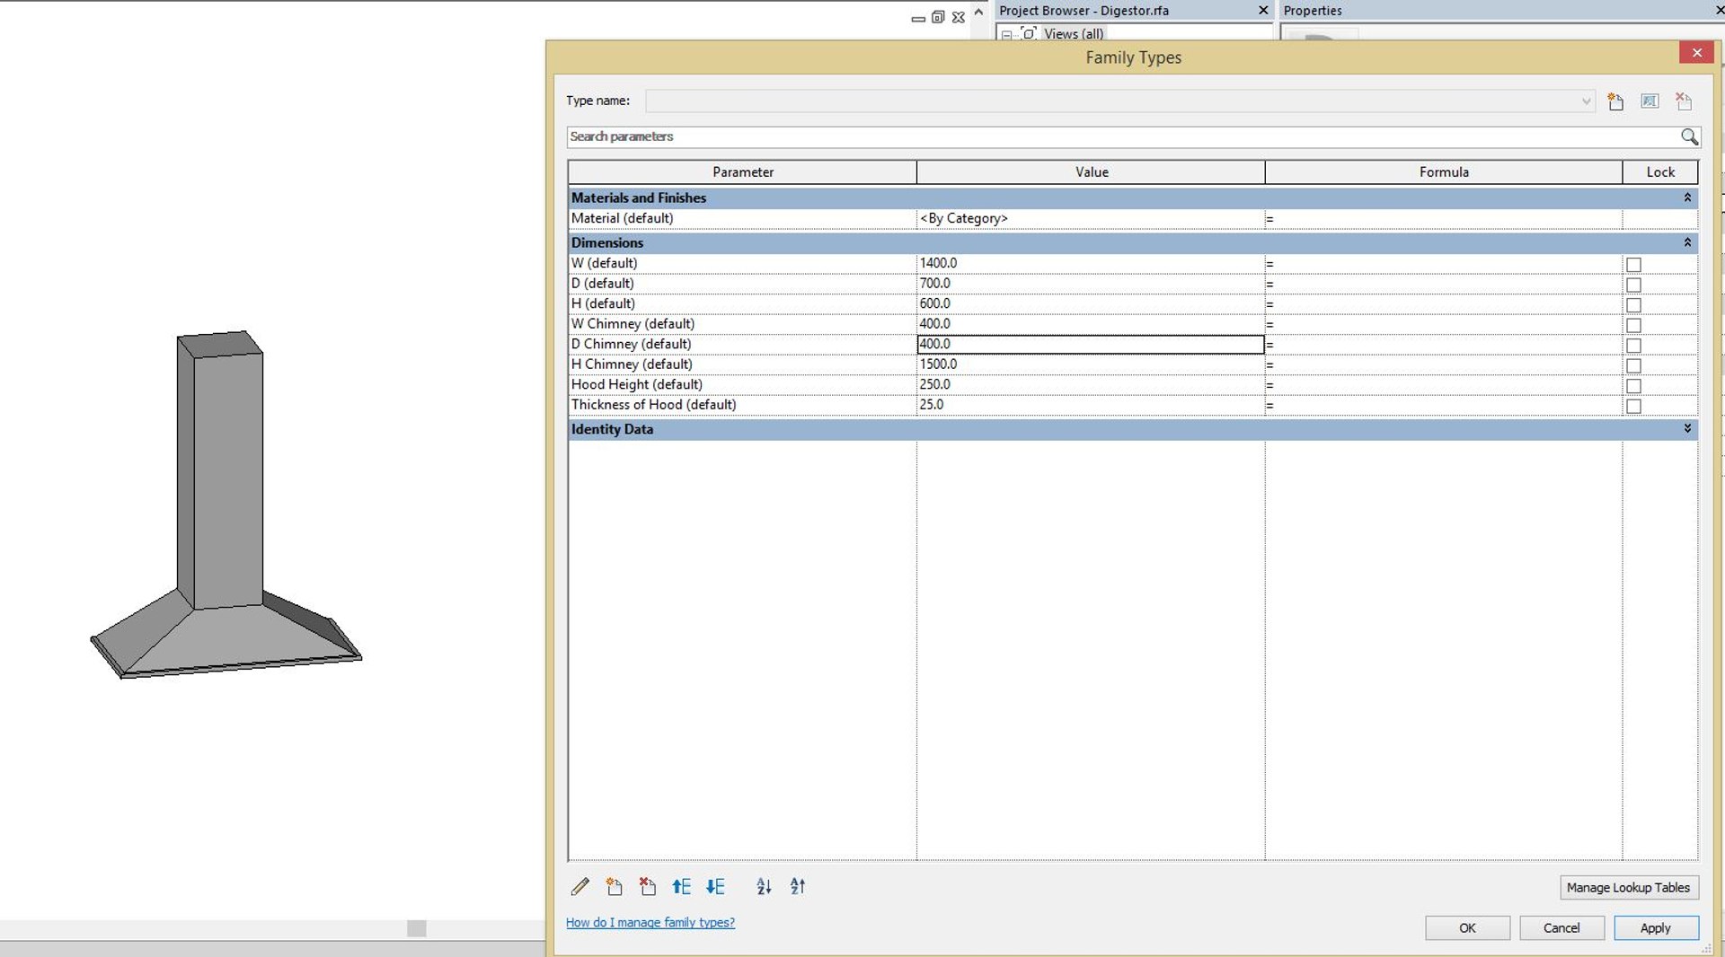Collapse the Materials and Finishes group
The width and height of the screenshot is (1725, 957).
point(1687,198)
